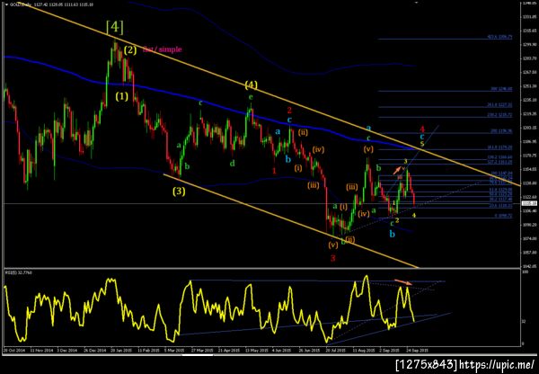Click the '26 Dec 2014' date label
The image size is (539, 374).
(x=94, y=350)
